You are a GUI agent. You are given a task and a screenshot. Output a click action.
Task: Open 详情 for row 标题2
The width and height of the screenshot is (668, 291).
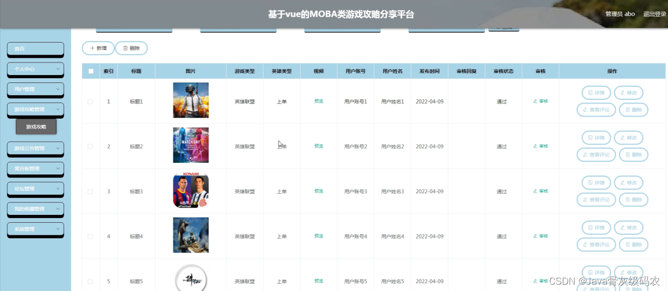(x=596, y=138)
